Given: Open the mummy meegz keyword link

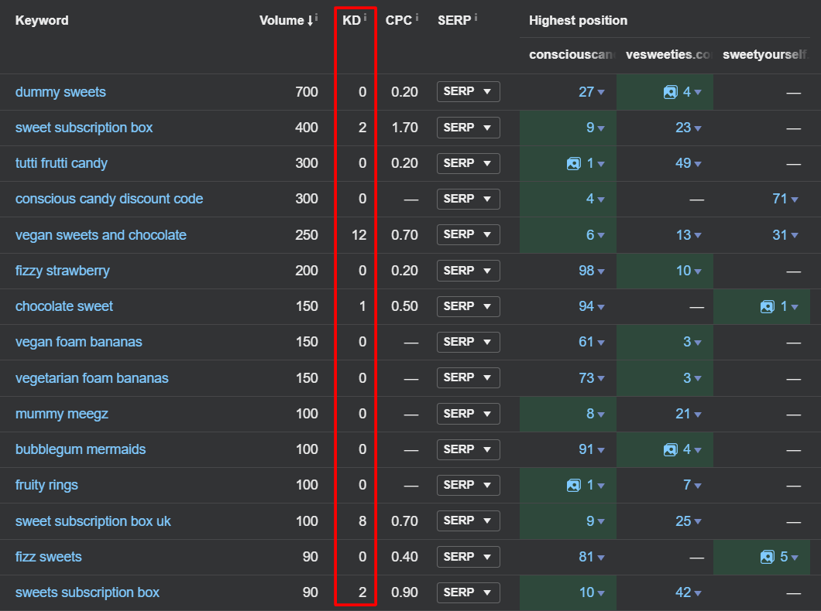Looking at the screenshot, I should (x=61, y=414).
